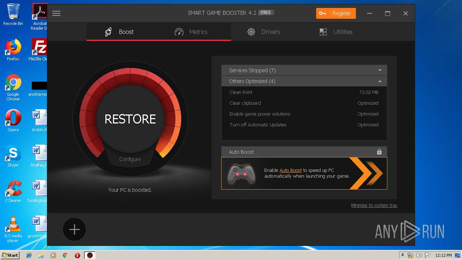Minimize the Smart Game Booster window

(370, 13)
